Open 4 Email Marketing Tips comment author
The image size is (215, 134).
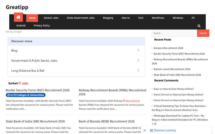(x=179, y=108)
